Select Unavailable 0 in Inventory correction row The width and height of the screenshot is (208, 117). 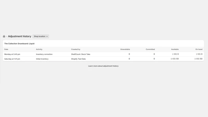129,54
